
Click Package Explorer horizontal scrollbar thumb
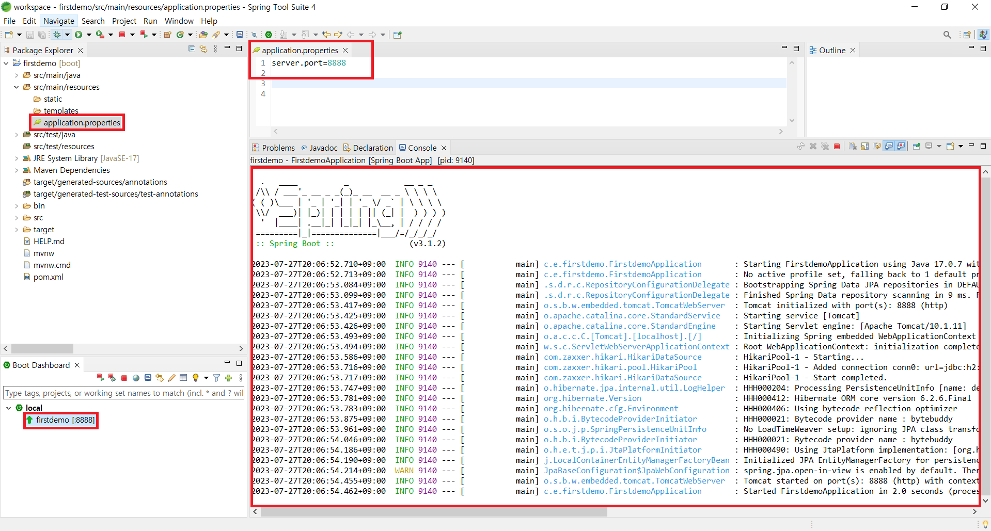pos(42,348)
